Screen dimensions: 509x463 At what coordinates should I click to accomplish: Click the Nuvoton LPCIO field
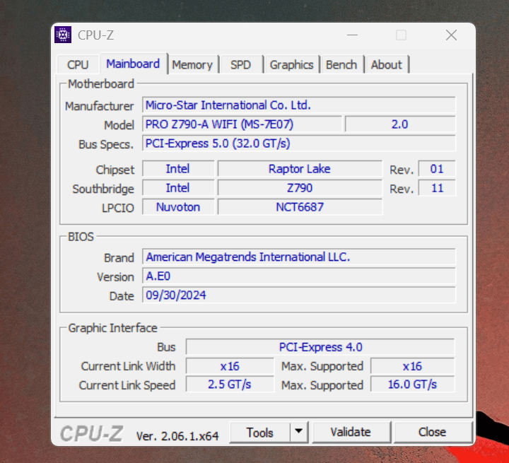pos(178,207)
